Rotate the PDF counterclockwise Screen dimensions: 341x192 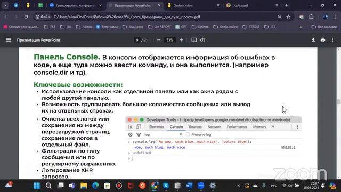[202, 40]
